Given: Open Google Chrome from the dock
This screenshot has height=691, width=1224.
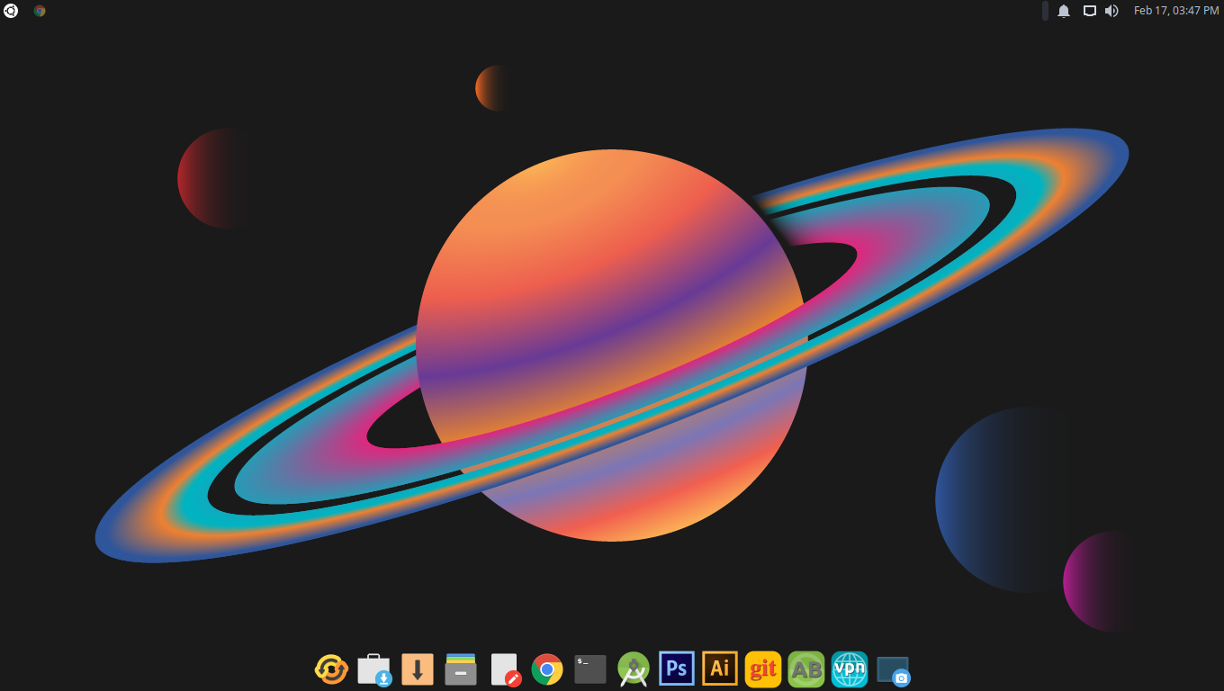Looking at the screenshot, I should point(547,669).
